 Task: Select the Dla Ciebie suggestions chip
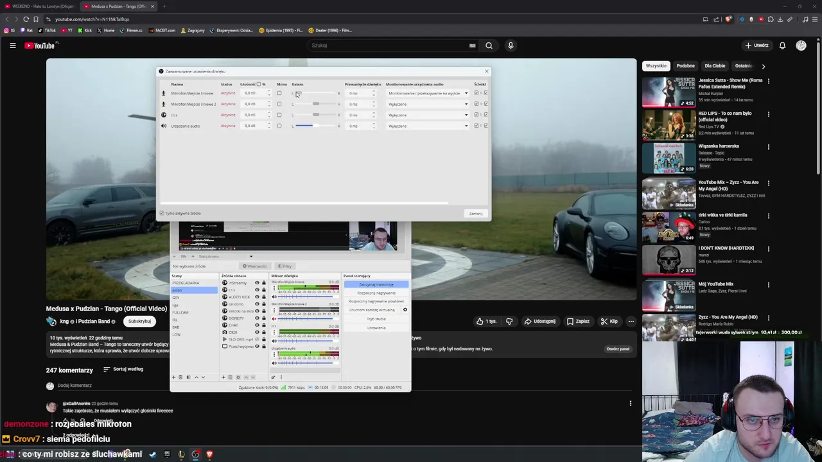tap(715, 65)
